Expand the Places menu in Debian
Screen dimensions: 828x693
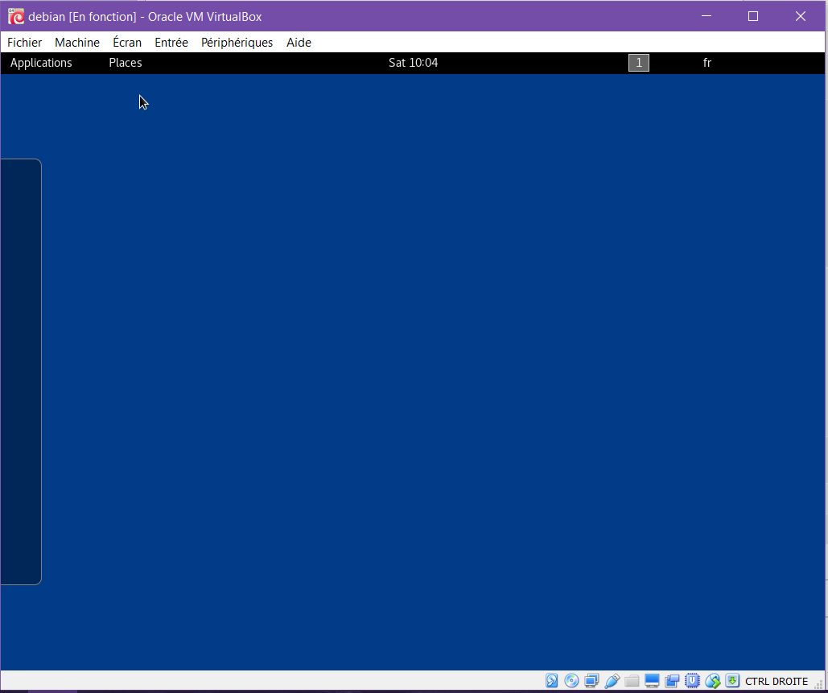click(x=126, y=63)
